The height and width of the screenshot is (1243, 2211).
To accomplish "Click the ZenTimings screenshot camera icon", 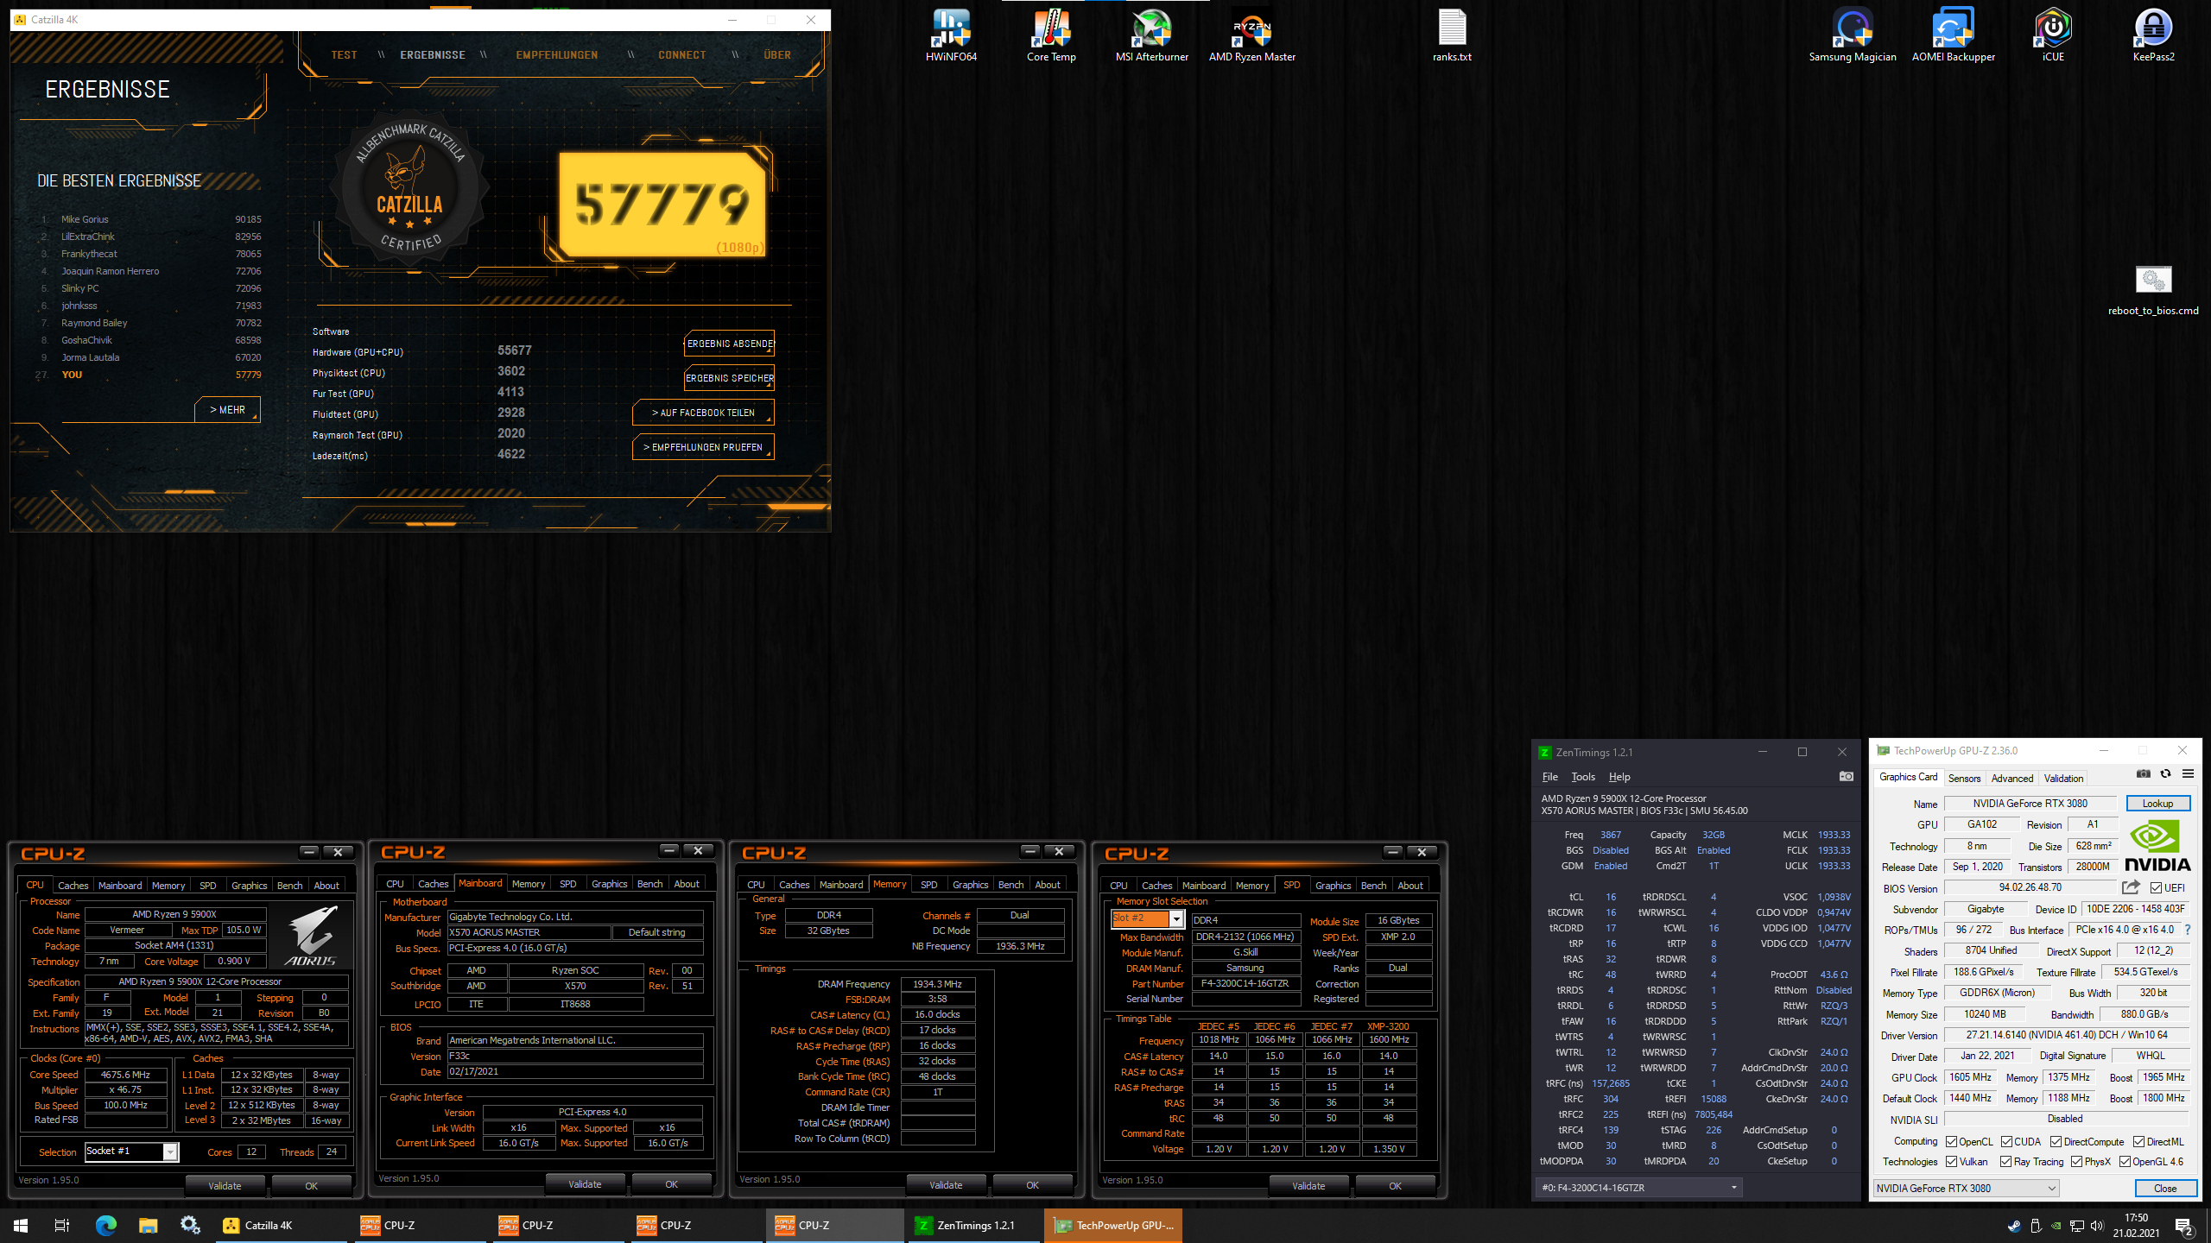I will click(1846, 777).
